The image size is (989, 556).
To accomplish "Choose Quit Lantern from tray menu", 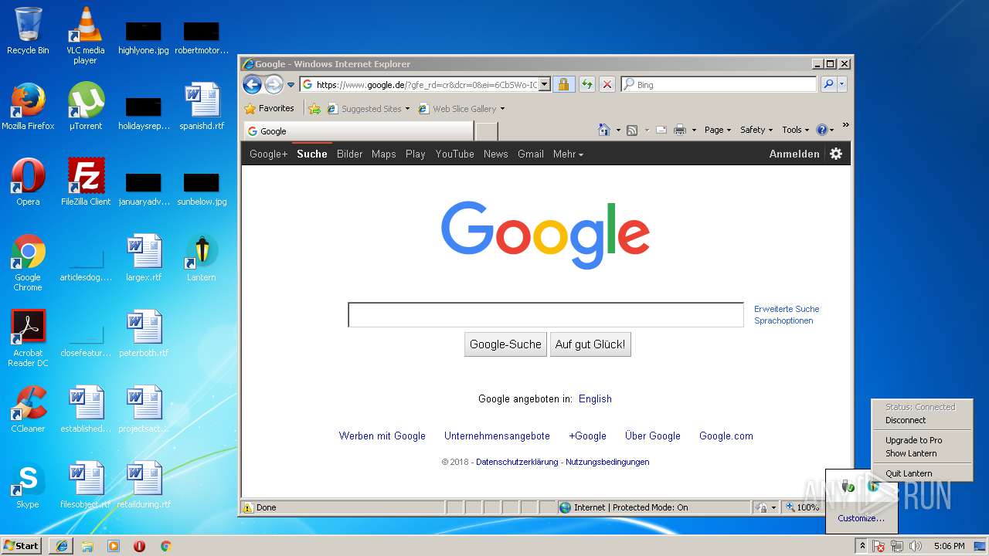I will pyautogui.click(x=909, y=473).
